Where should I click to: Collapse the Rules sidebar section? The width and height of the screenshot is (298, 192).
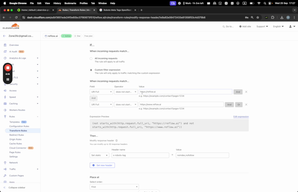pyautogui.click(x=37, y=117)
